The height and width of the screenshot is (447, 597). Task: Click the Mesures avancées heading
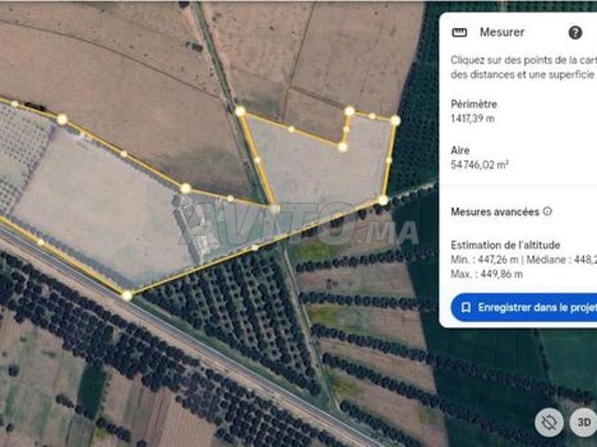[495, 211]
